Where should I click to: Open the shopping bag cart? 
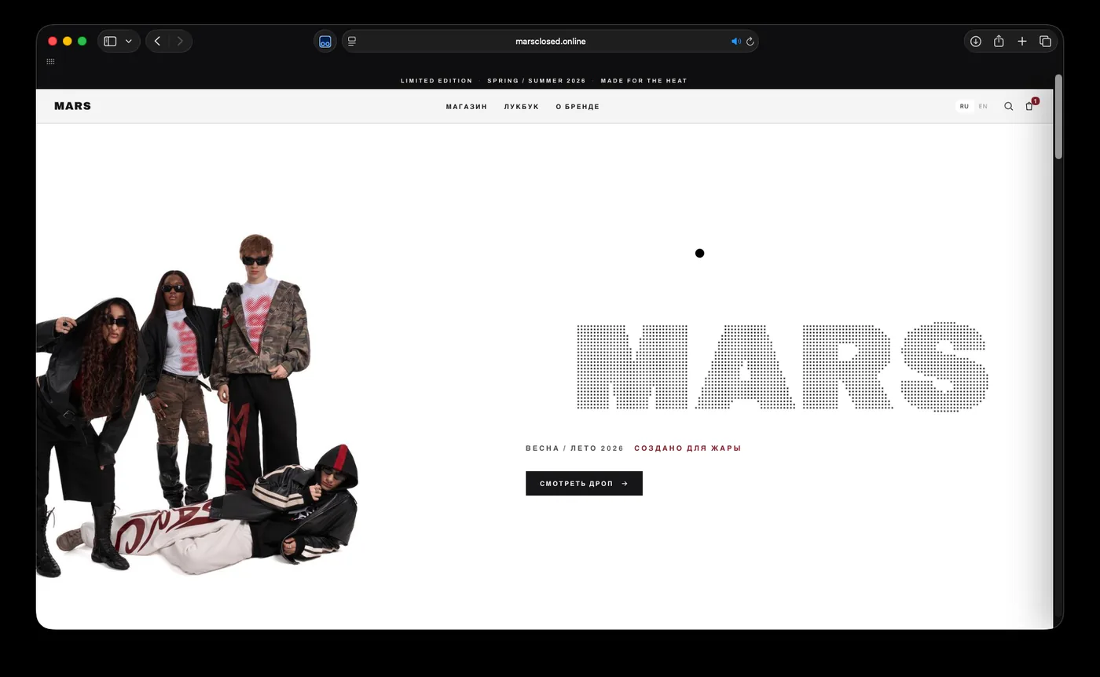[x=1029, y=106]
